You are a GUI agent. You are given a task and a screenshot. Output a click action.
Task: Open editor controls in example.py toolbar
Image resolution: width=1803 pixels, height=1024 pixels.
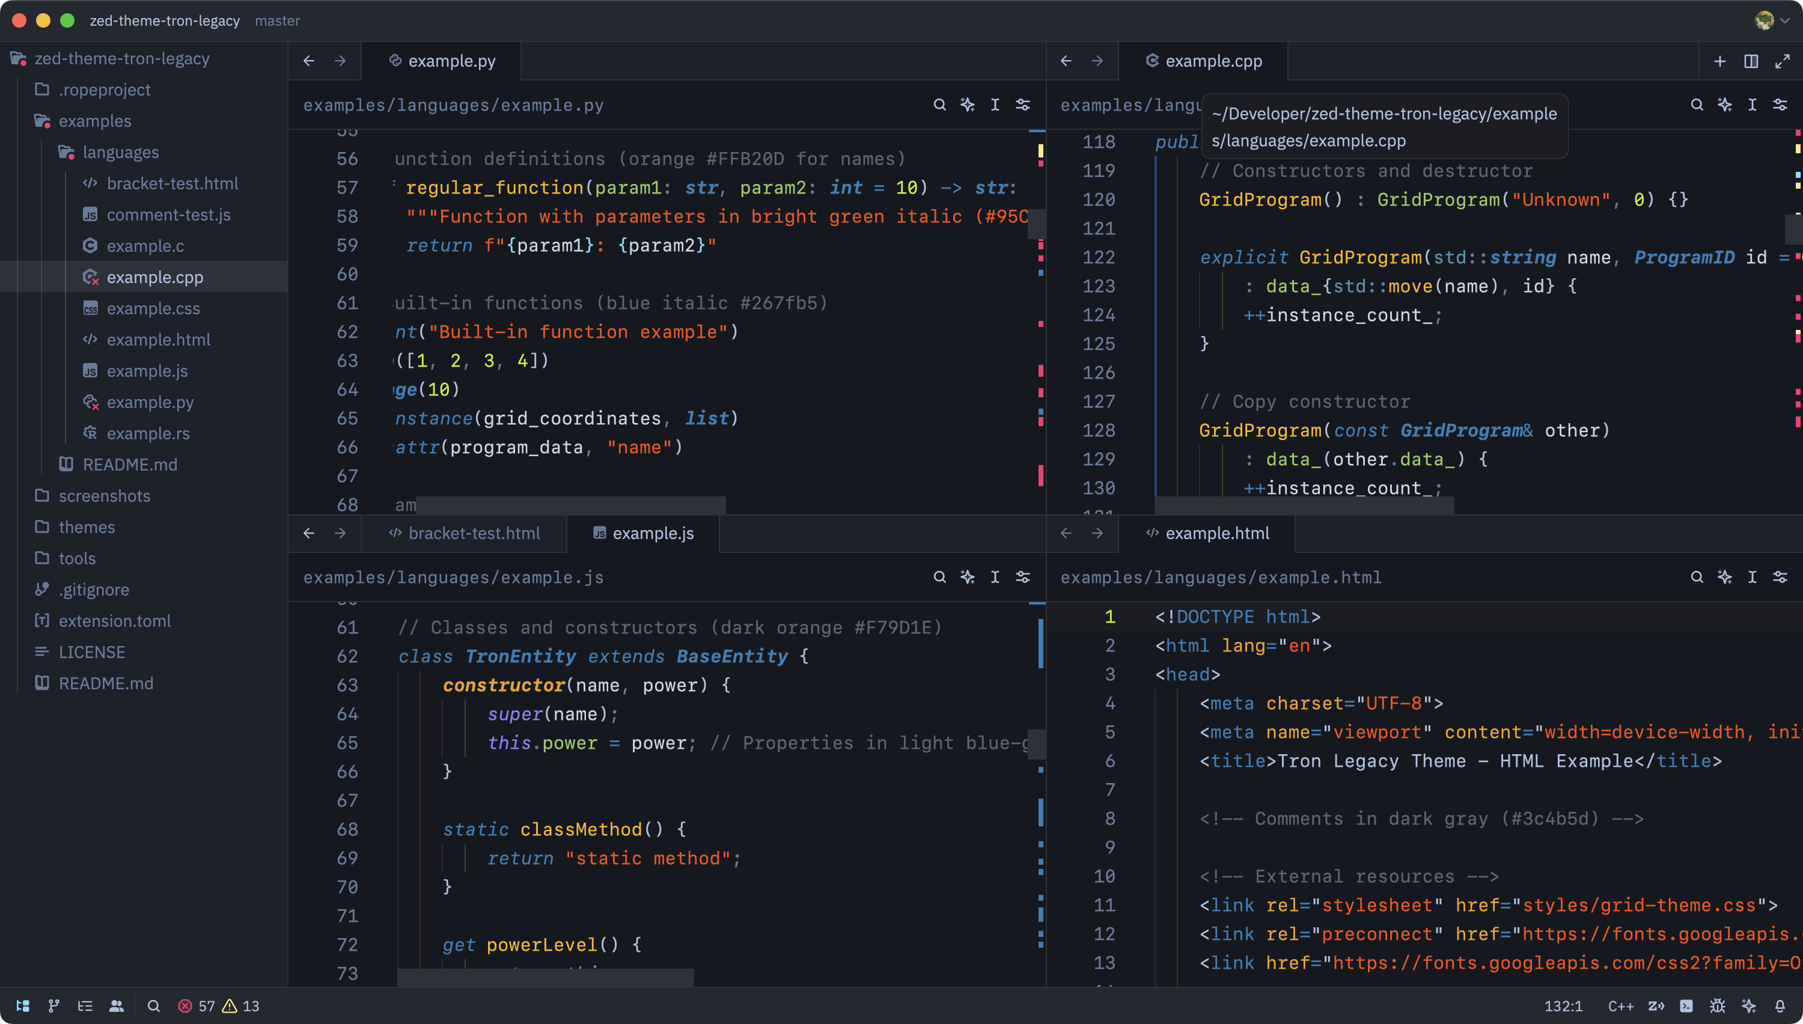coord(1022,105)
